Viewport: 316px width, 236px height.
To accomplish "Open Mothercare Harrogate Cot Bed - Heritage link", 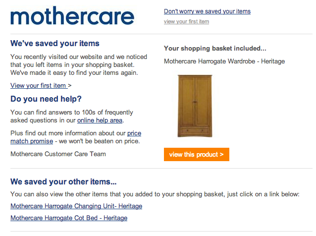I will point(69,218).
